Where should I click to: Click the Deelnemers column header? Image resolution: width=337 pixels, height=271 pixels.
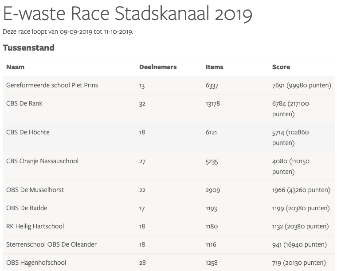(158, 67)
